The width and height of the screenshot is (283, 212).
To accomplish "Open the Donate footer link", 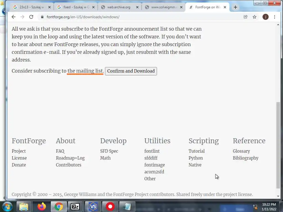I will 19,165.
